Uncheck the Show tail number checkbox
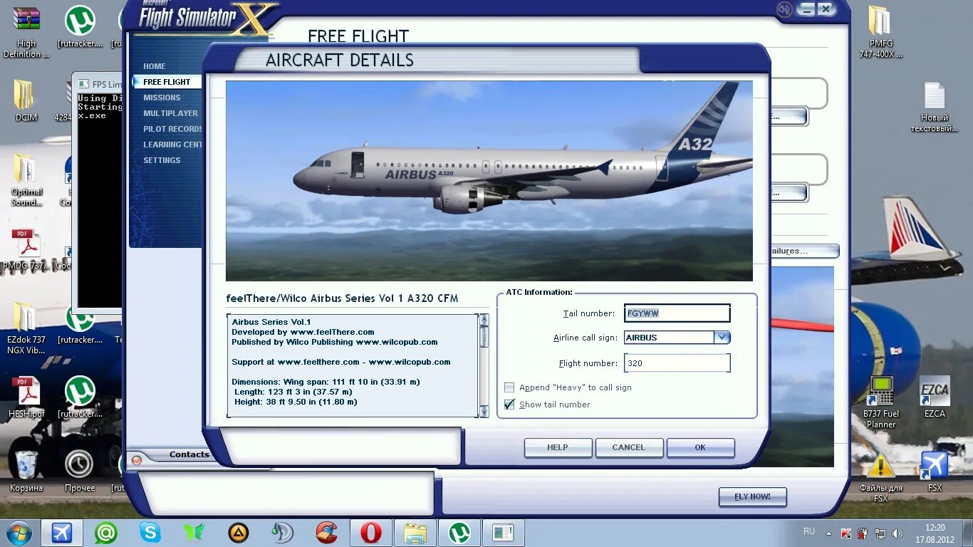973x547 pixels. [x=509, y=405]
